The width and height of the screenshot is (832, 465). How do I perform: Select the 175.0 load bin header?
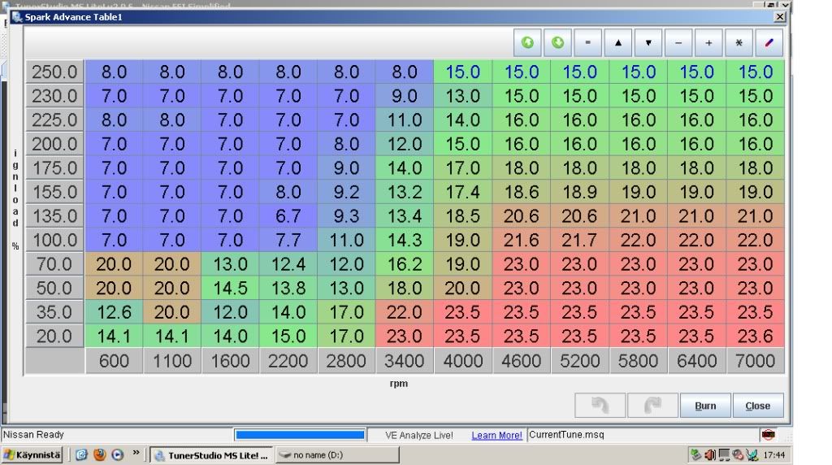point(54,167)
